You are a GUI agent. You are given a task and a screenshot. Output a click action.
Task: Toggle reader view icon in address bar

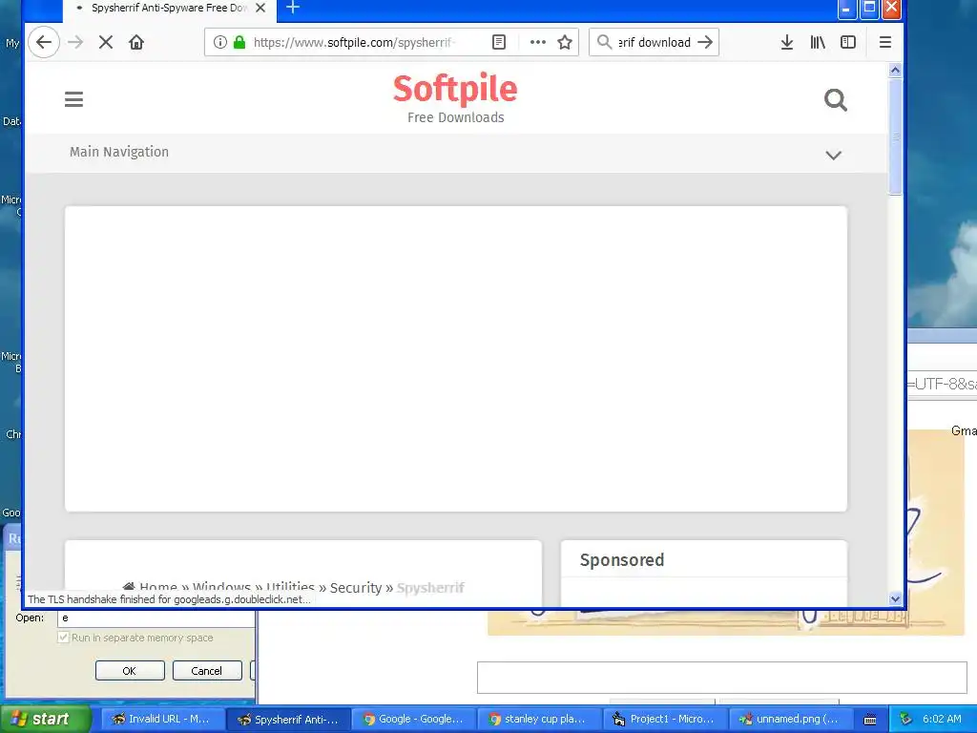click(498, 42)
